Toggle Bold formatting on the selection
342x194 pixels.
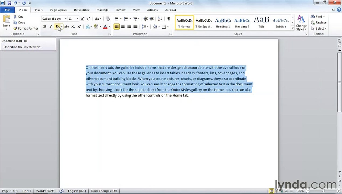44,27
